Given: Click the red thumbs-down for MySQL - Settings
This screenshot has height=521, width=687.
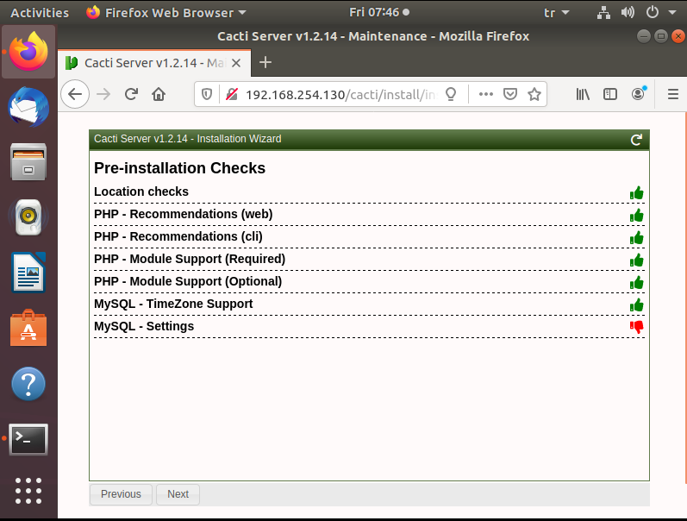Looking at the screenshot, I should [x=637, y=327].
